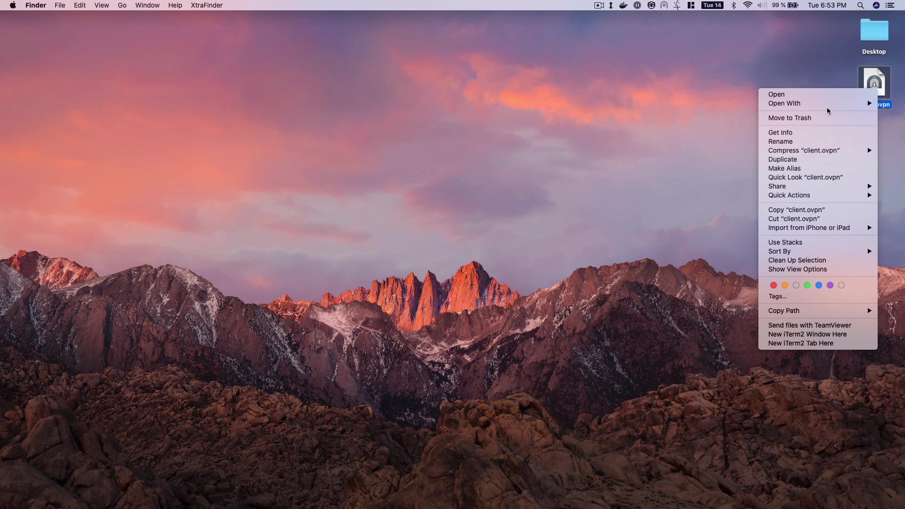Choose Move to Trash from context menu
Viewport: 905px width, 509px height.
click(790, 118)
